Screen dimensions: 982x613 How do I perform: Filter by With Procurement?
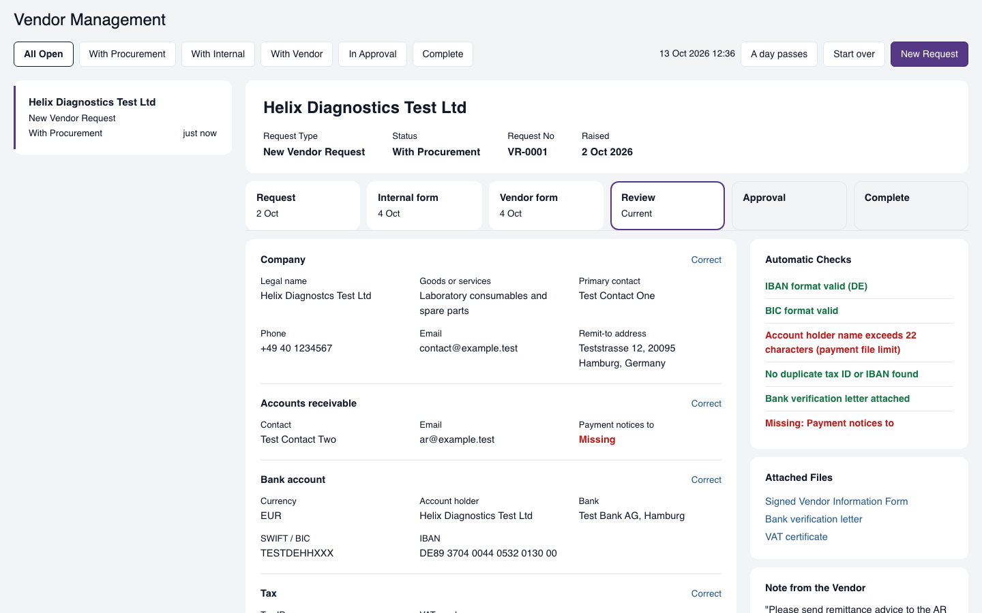128,54
